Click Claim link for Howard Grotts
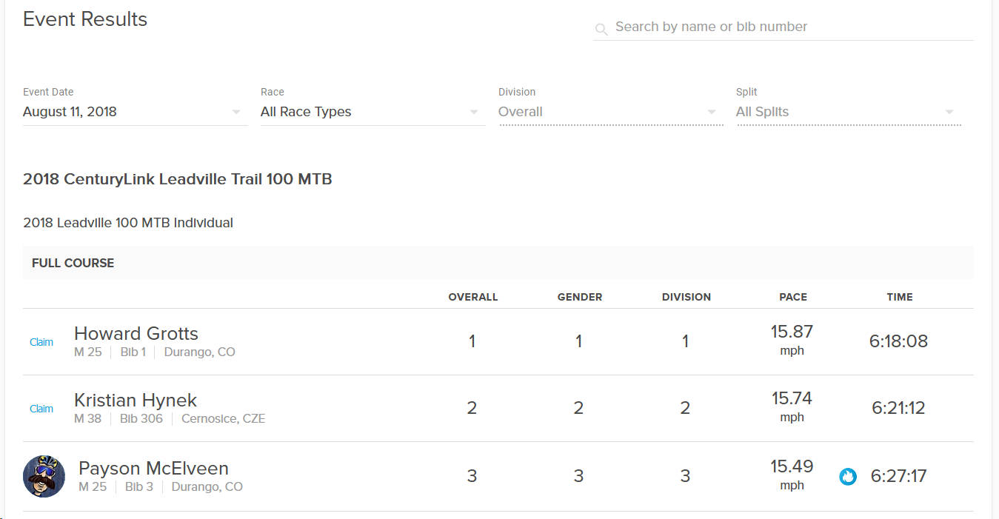Screen dimensions: 999x519 (x=41, y=342)
